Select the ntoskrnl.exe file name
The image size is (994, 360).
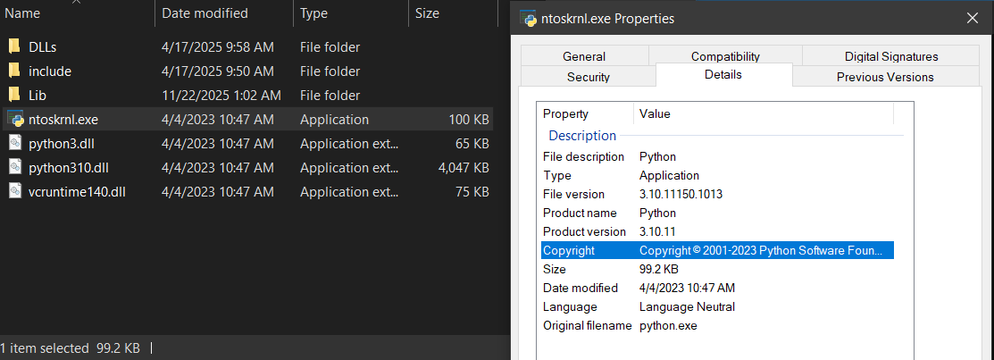click(x=63, y=119)
